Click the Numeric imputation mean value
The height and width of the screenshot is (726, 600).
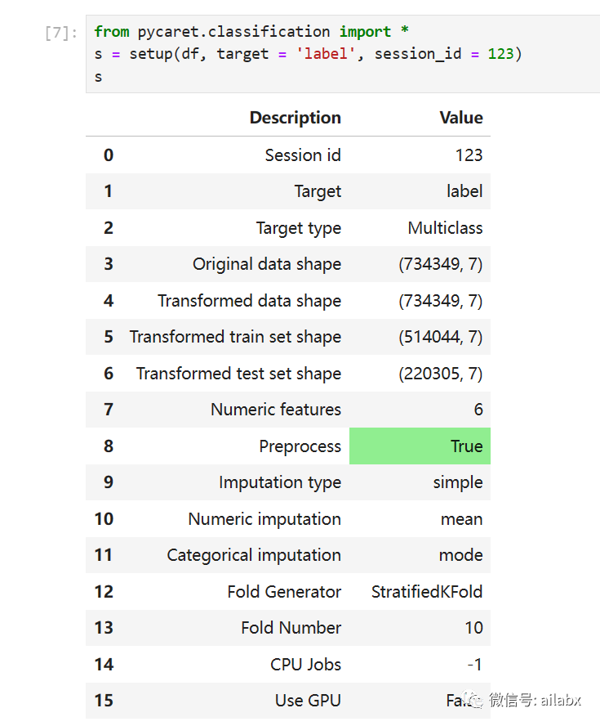click(461, 519)
